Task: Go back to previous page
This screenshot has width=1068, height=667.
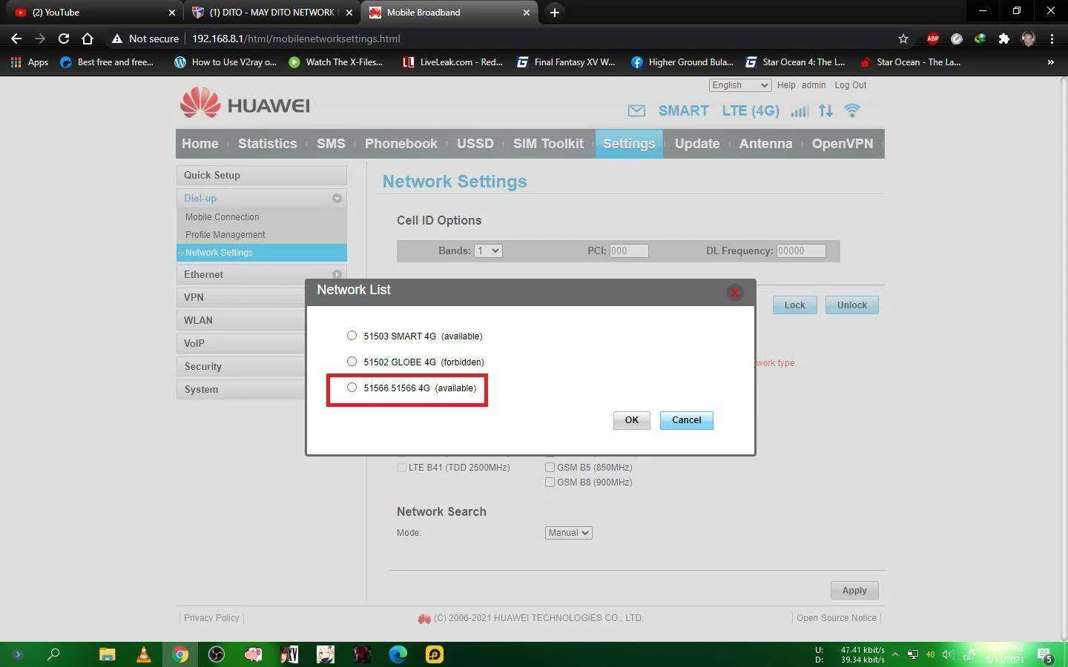Action: 16,39
